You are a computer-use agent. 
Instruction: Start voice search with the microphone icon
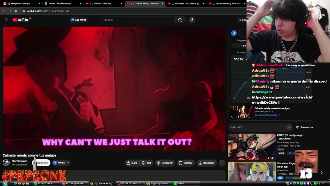(x=192, y=20)
